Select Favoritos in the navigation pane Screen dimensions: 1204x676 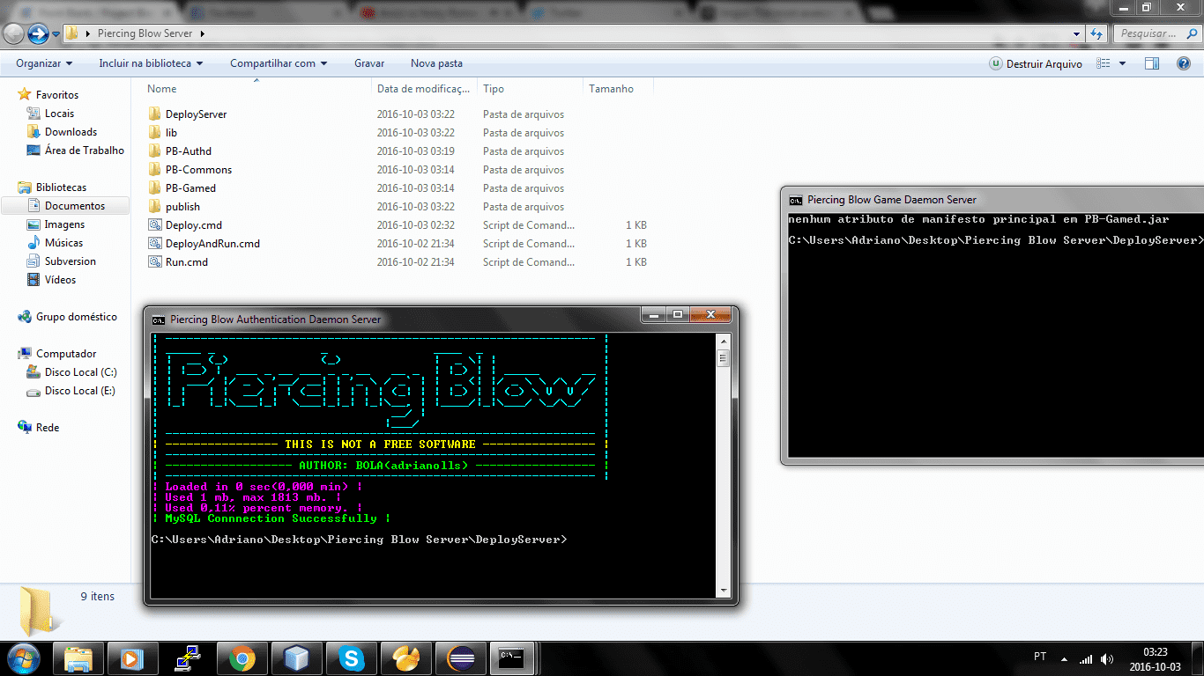57,95
